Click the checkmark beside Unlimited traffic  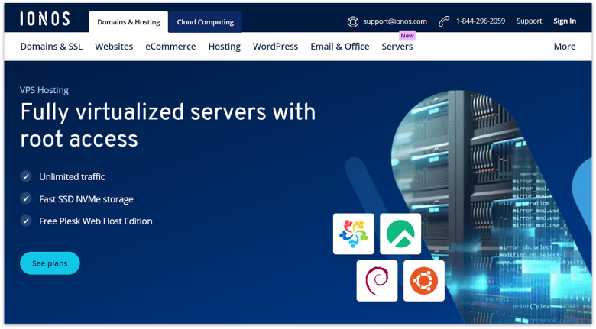pyautogui.click(x=26, y=176)
